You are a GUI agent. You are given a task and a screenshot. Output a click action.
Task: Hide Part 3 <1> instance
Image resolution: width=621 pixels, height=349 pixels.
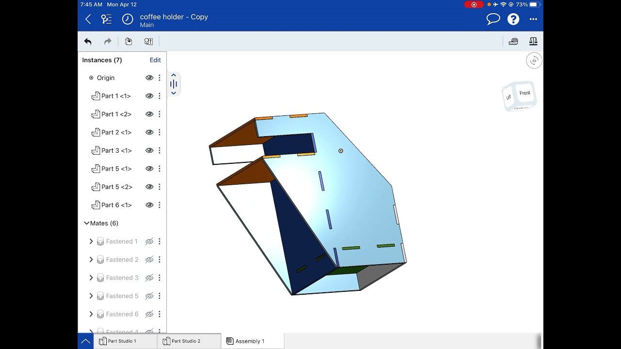(149, 150)
